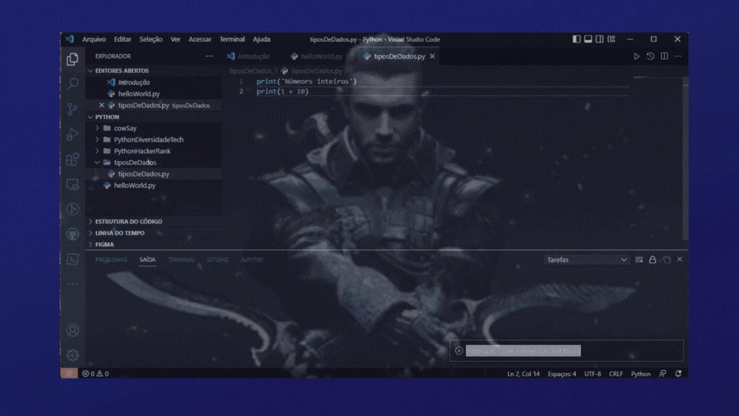Click error icon in the notification toast

coord(459,351)
